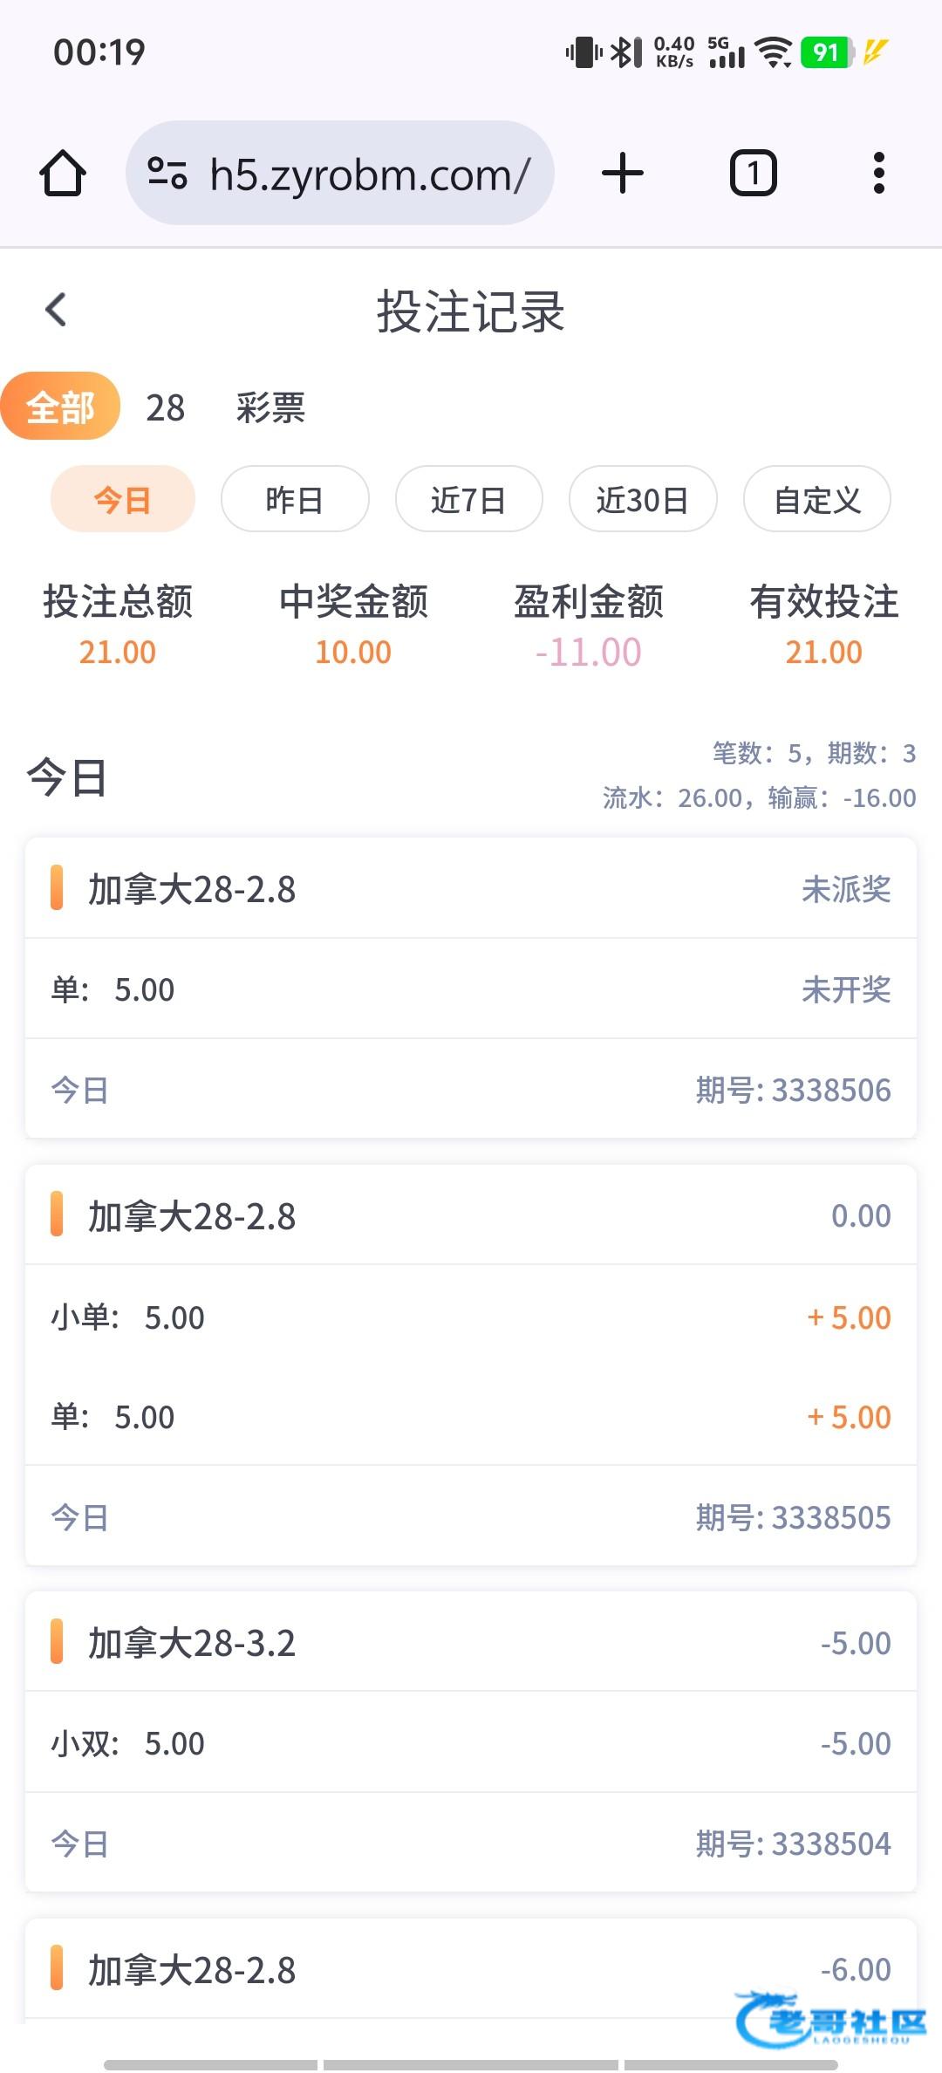The height and width of the screenshot is (2073, 942).
Task: Open the 加拿大28-3.2 bet record card
Action: 471,1741
